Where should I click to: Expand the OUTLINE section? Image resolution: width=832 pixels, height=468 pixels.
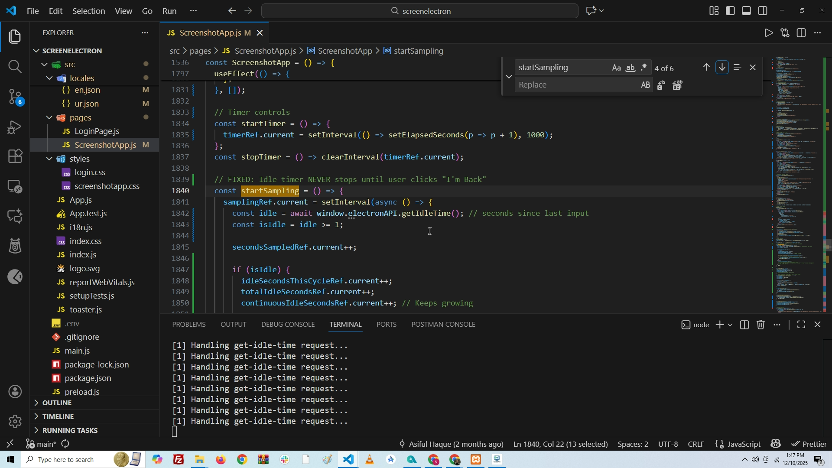pyautogui.click(x=57, y=403)
